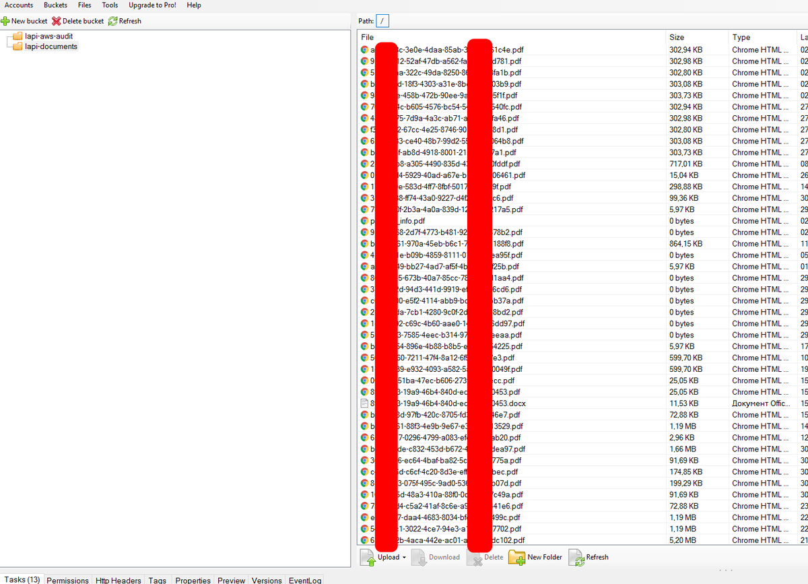Switch to the Preview tab
The height and width of the screenshot is (584, 808).
(232, 580)
